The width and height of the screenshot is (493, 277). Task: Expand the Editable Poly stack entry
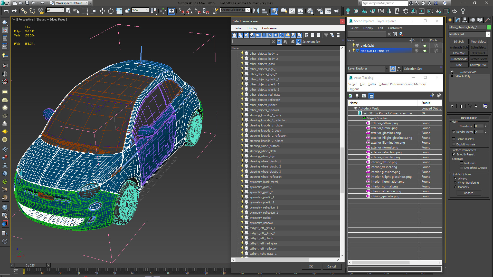click(x=452, y=76)
